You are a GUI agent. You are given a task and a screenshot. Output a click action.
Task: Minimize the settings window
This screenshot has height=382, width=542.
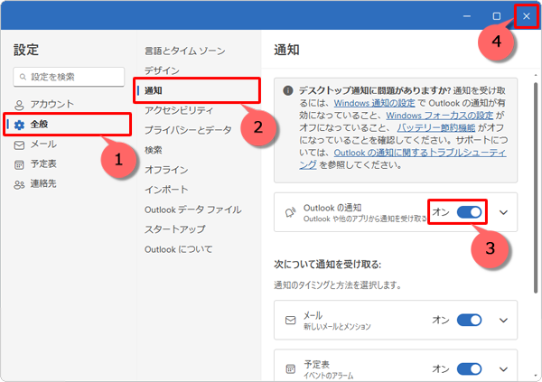[x=467, y=16]
